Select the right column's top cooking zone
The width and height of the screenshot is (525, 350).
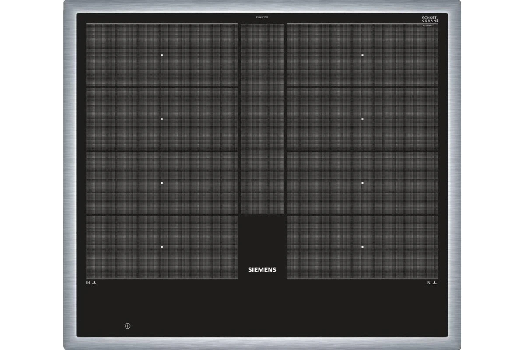click(x=362, y=55)
